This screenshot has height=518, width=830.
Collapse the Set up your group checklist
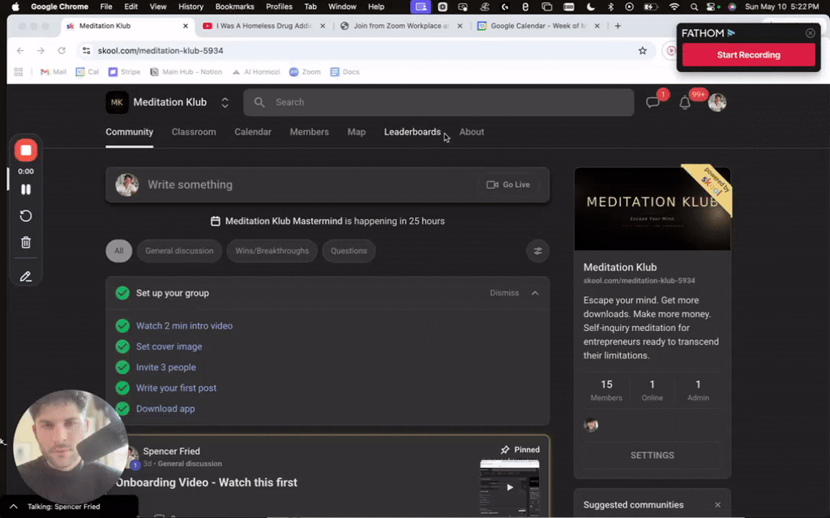(535, 293)
